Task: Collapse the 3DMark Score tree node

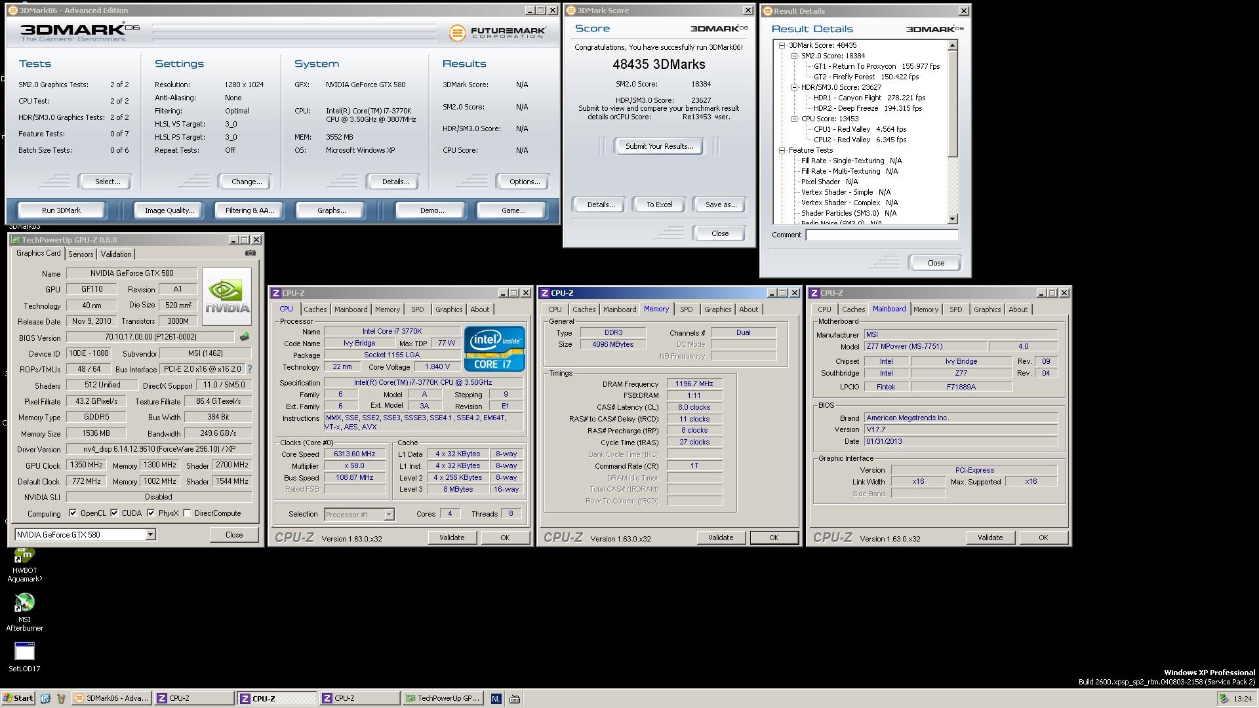Action: [782, 45]
